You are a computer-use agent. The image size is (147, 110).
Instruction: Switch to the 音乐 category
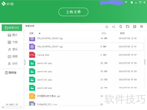[x=13, y=49]
